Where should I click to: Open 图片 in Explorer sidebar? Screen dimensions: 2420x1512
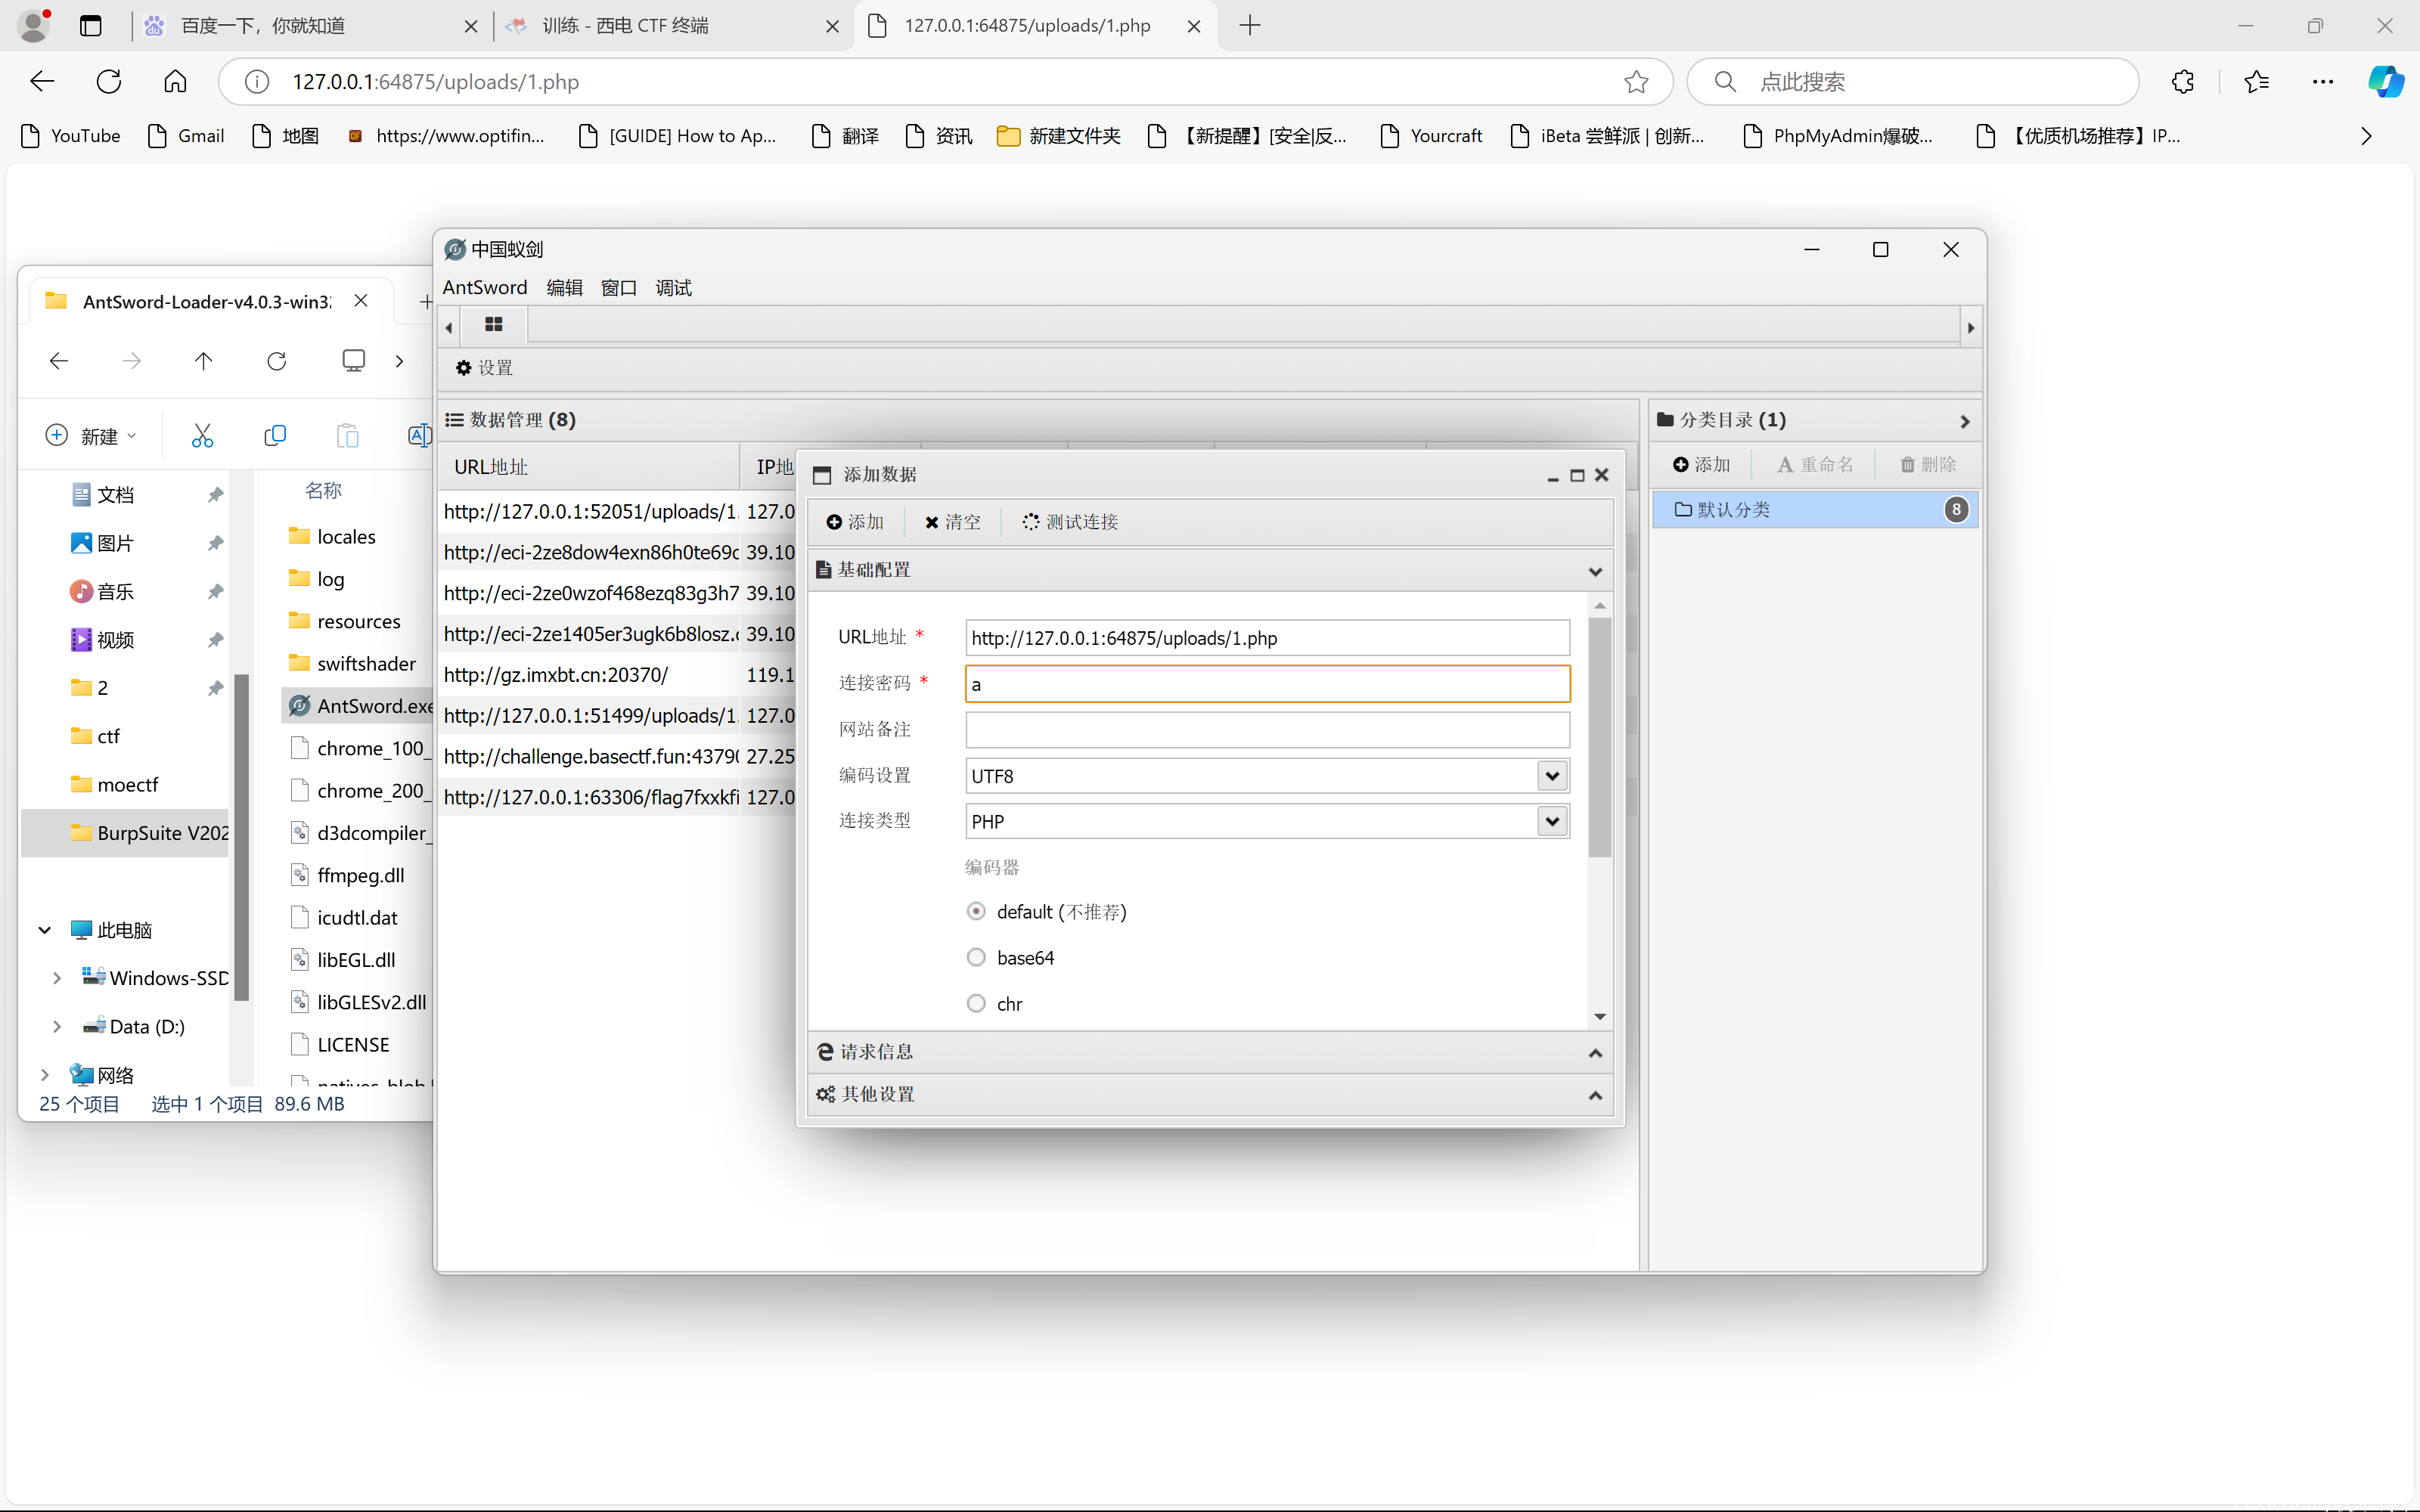116,543
